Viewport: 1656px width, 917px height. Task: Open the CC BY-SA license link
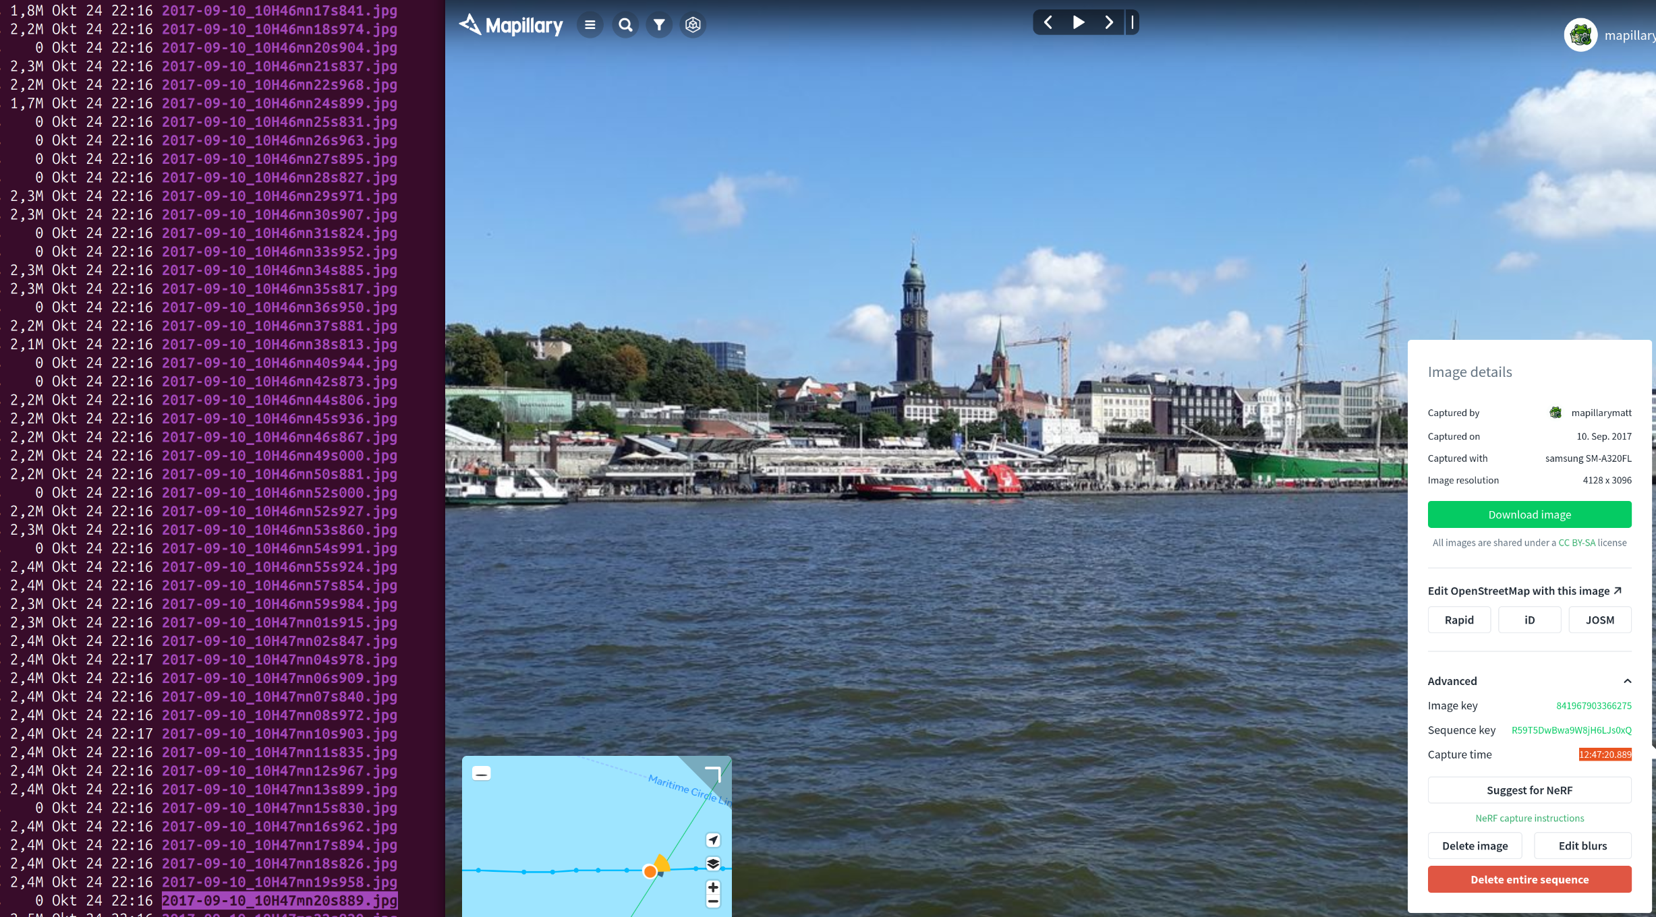pos(1576,543)
